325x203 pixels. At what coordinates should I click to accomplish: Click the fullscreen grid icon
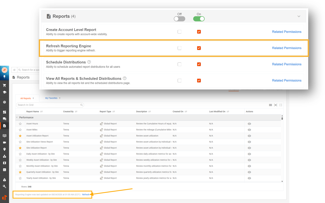[x=281, y=105]
